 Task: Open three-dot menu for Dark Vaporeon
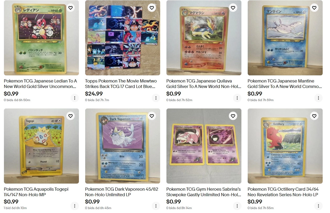pyautogui.click(x=156, y=206)
